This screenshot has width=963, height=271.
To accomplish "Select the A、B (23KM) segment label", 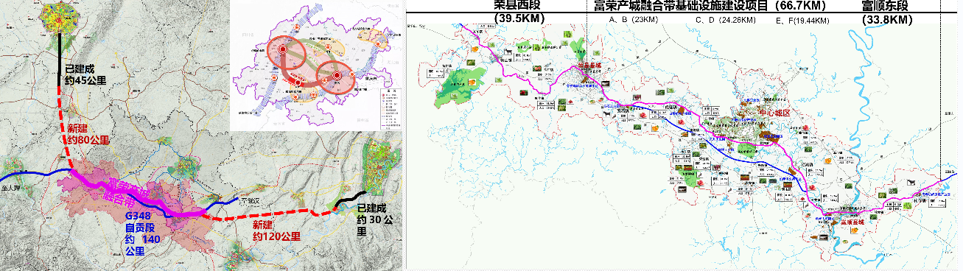I will 634,19.
